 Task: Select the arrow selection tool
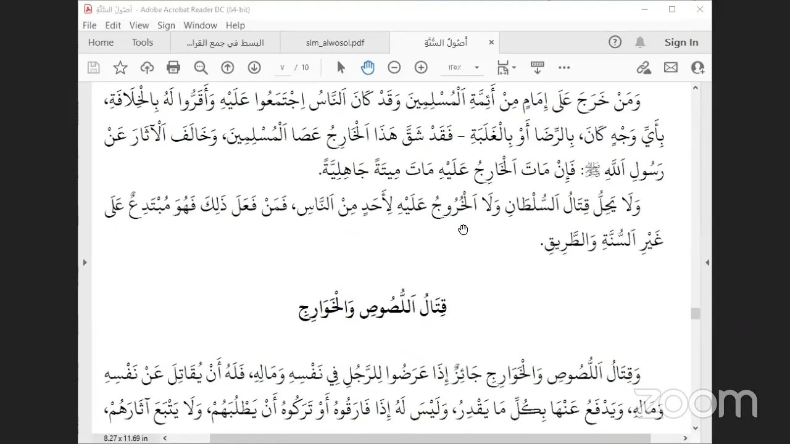coord(341,68)
